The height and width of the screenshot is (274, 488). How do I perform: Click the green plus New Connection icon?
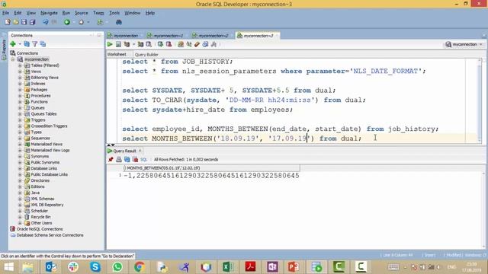pyautogui.click(x=13, y=44)
